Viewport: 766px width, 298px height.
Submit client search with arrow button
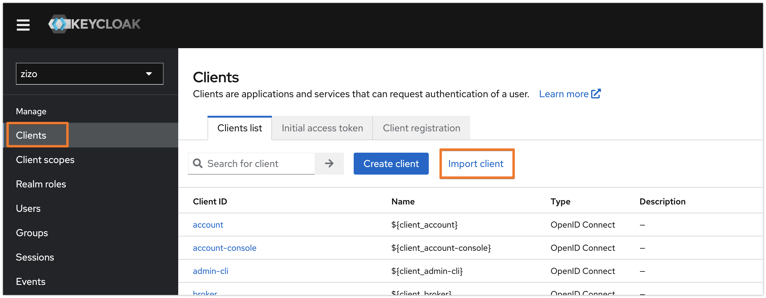(x=329, y=164)
